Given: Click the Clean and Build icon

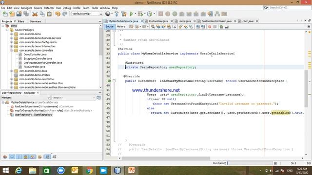Looking at the screenshot, I should 124,14.
